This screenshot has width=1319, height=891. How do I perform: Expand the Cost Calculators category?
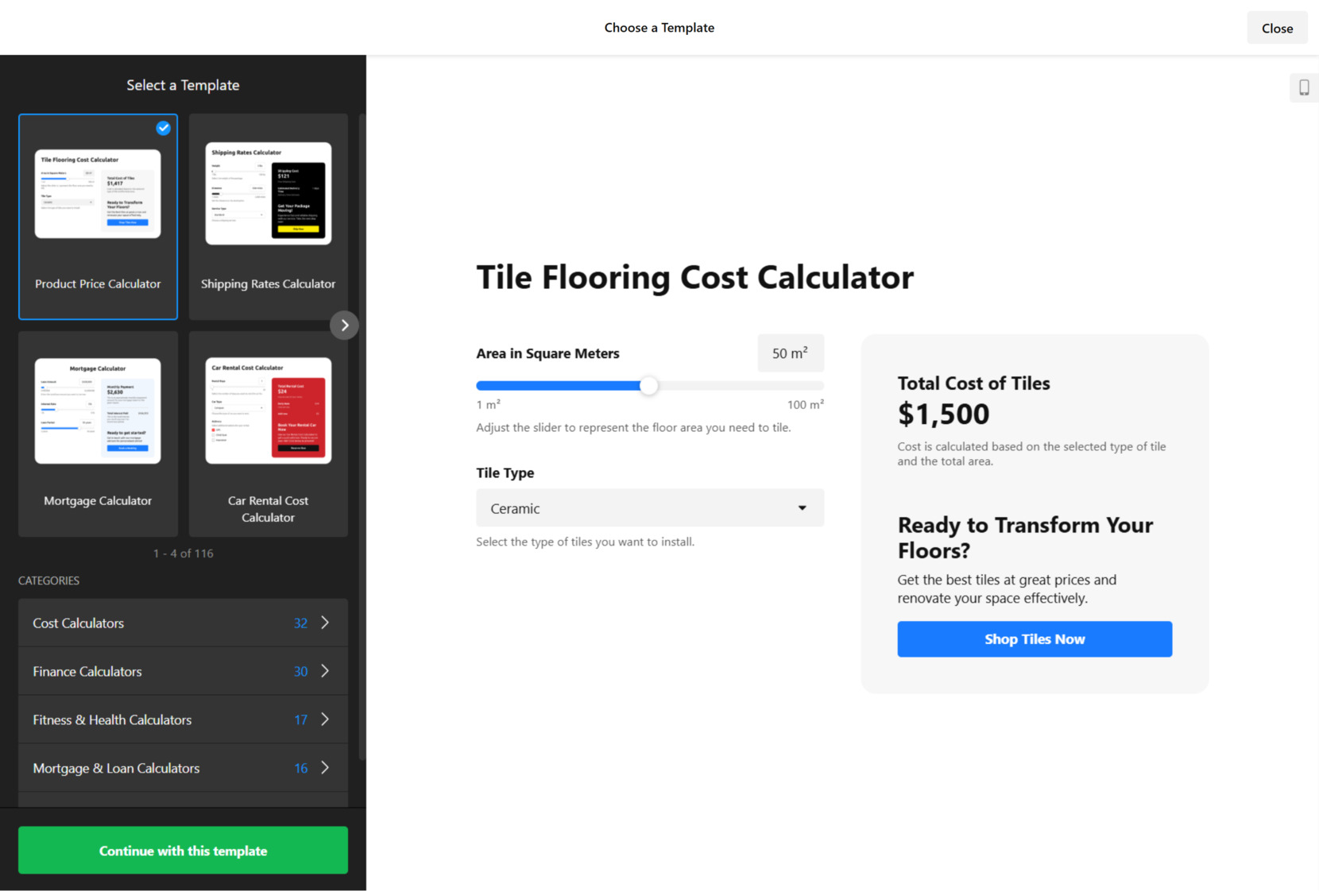[325, 623]
